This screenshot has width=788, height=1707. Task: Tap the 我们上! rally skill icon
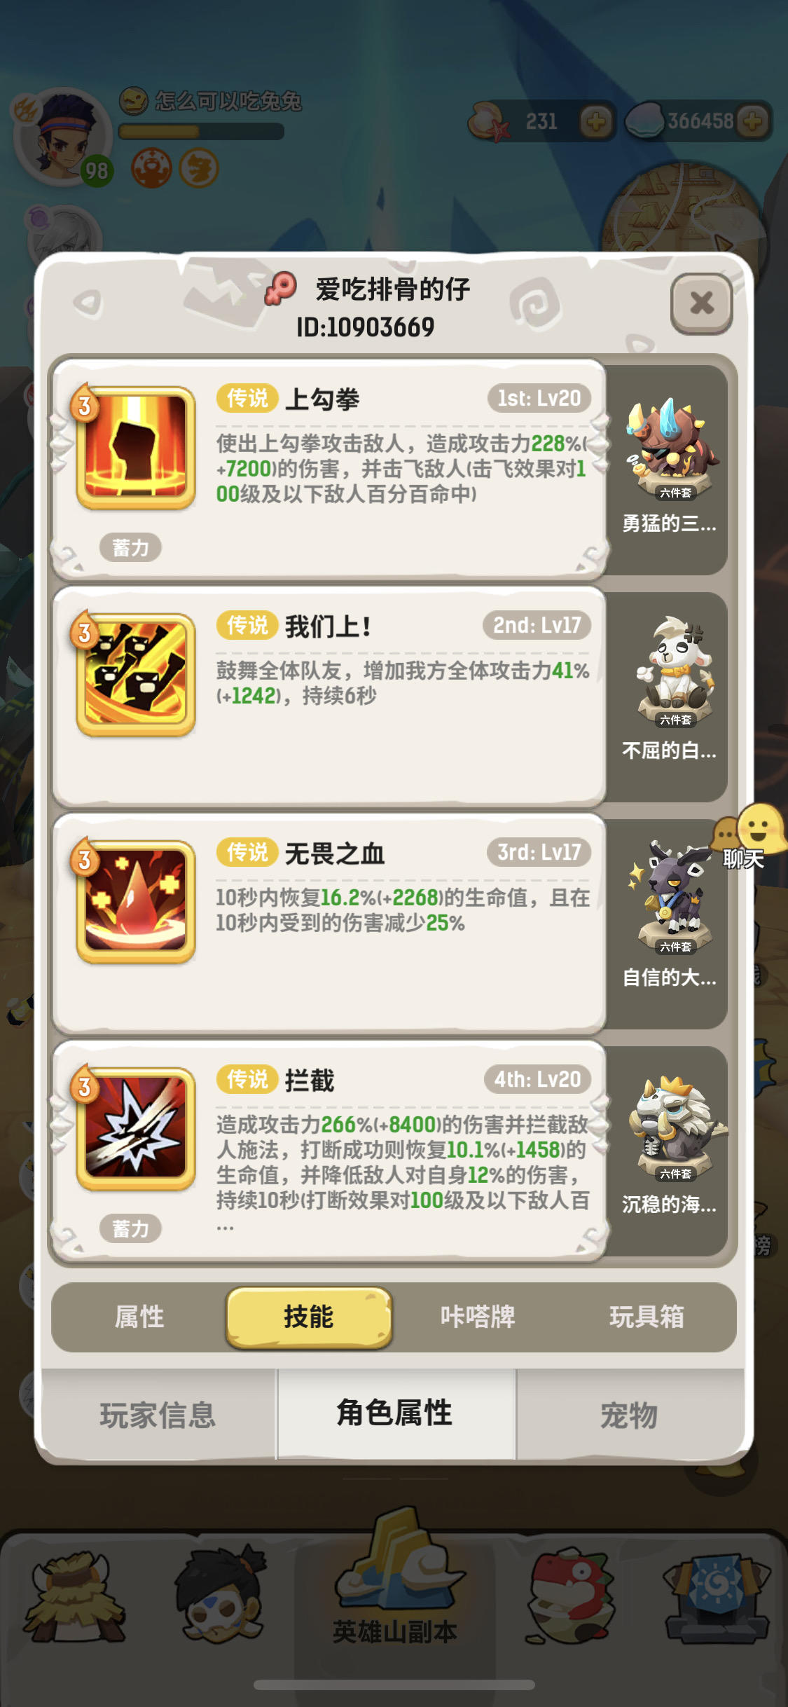135,675
